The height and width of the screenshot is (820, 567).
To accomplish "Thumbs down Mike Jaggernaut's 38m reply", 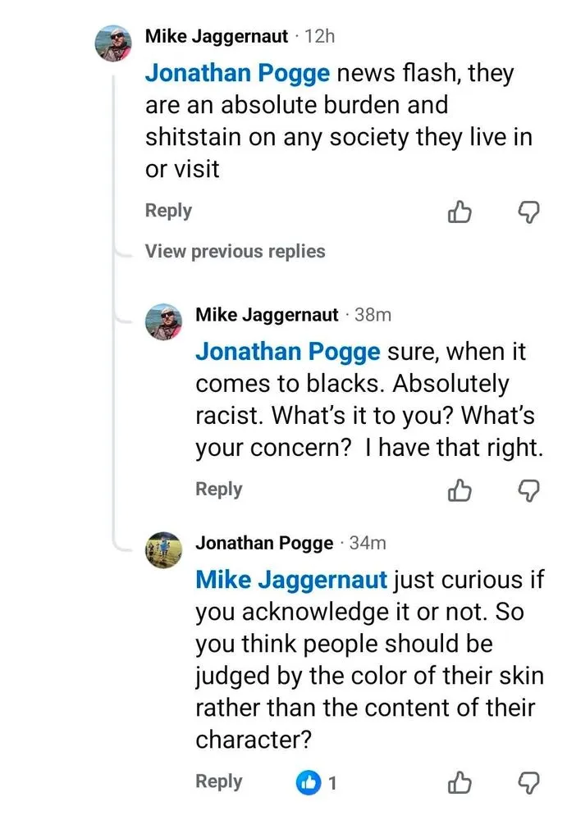I will 530,490.
